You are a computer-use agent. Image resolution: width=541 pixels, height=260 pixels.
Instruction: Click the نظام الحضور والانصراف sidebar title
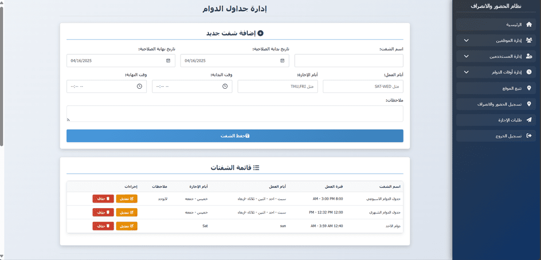497,5
